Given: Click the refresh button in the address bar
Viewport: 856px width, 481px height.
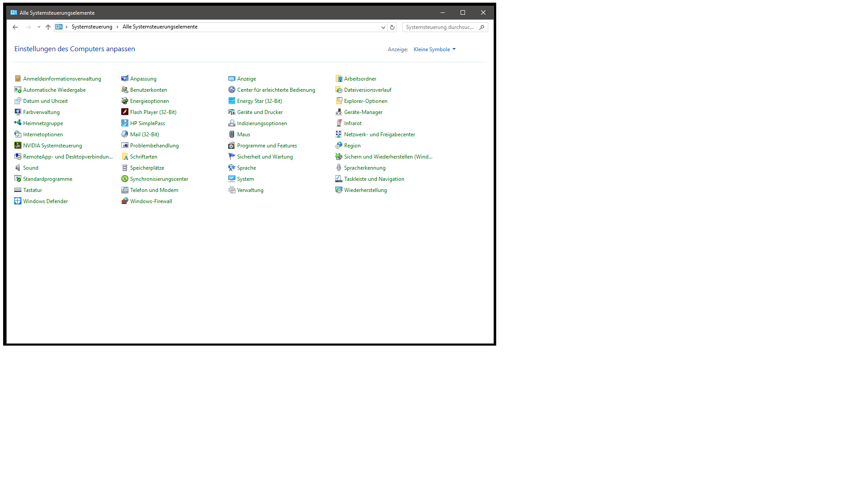Looking at the screenshot, I should [392, 27].
